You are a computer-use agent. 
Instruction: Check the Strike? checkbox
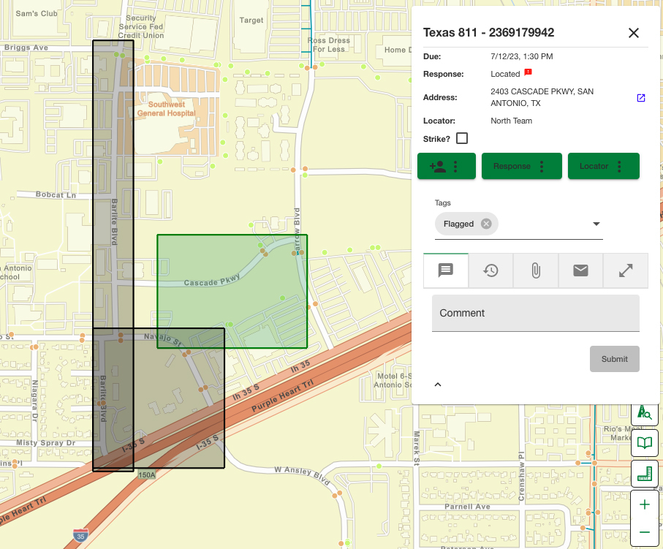[x=462, y=138]
